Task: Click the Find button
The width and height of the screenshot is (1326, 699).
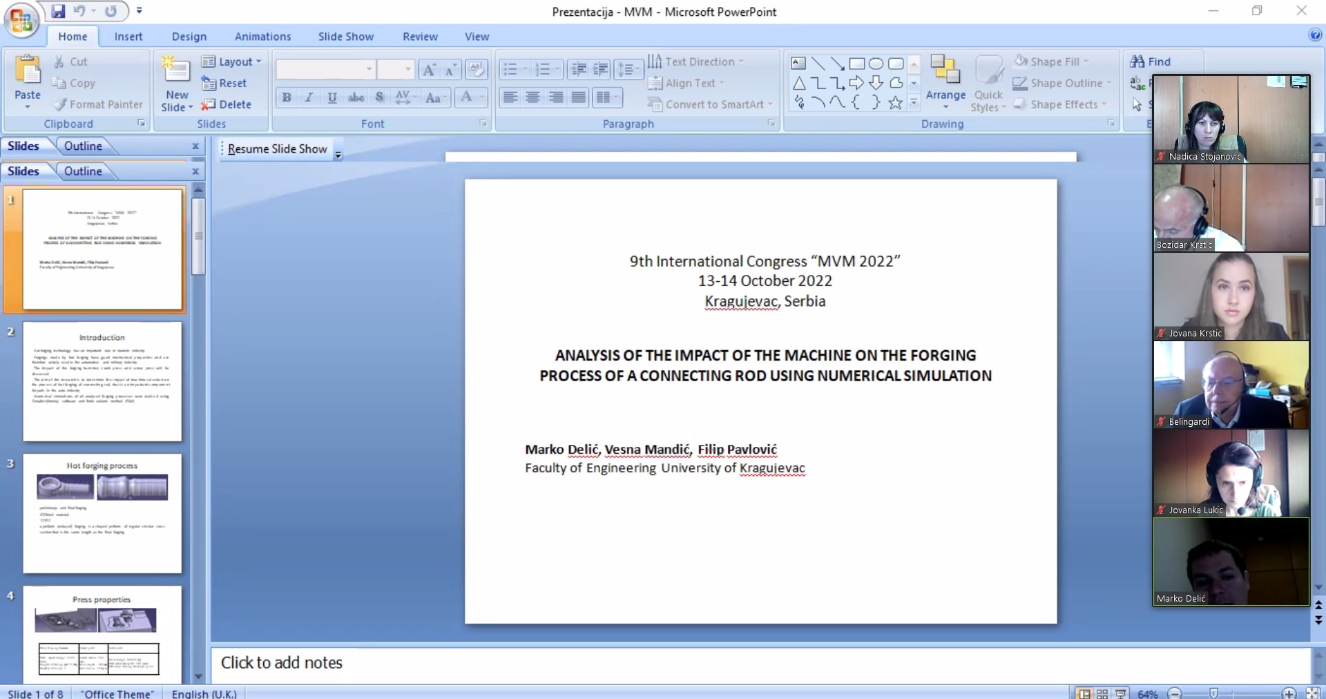Action: (x=1151, y=61)
